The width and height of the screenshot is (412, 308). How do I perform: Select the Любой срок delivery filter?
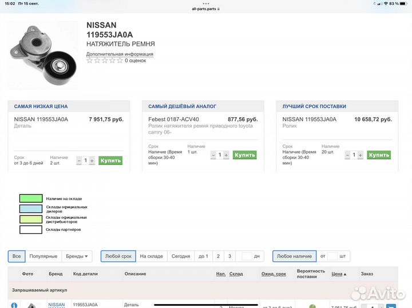pyautogui.click(x=118, y=256)
